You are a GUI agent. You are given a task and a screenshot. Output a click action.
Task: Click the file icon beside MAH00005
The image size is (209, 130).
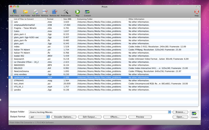click(x=12, y=65)
